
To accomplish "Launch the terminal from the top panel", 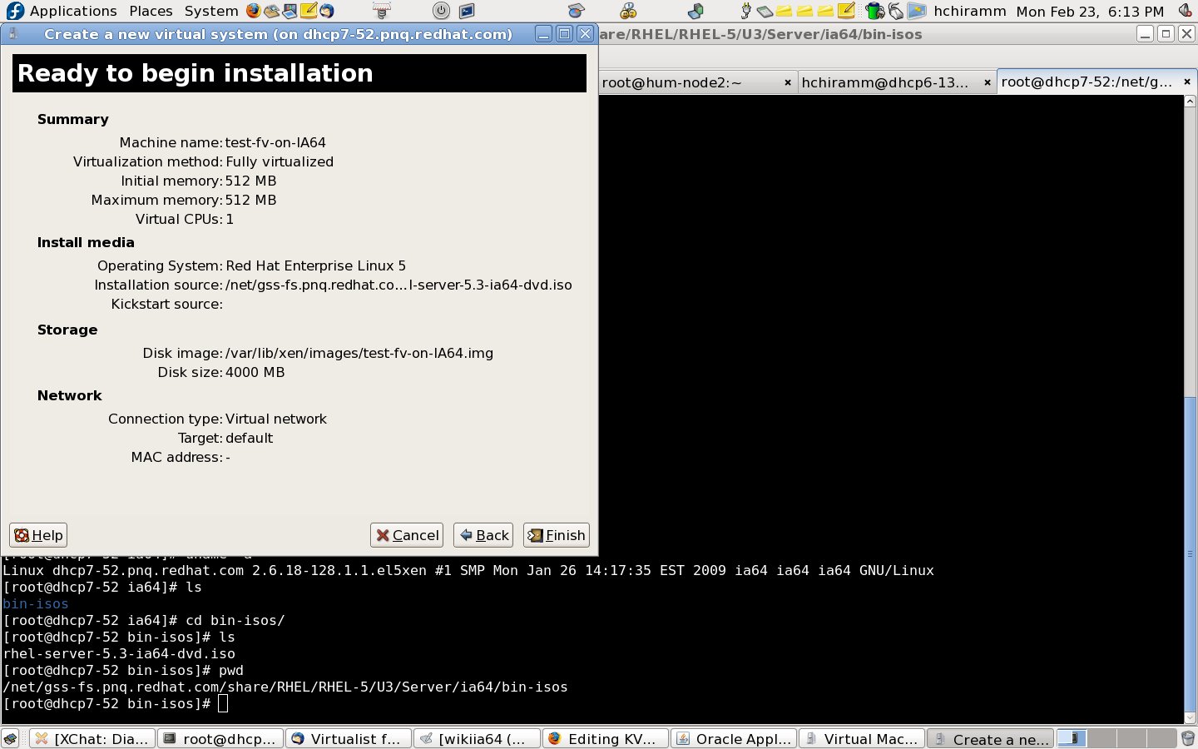I will 466,11.
